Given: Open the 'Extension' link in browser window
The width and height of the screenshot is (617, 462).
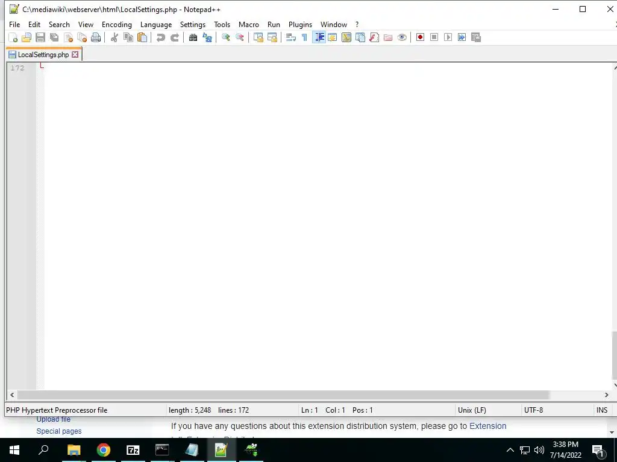Looking at the screenshot, I should 487,426.
